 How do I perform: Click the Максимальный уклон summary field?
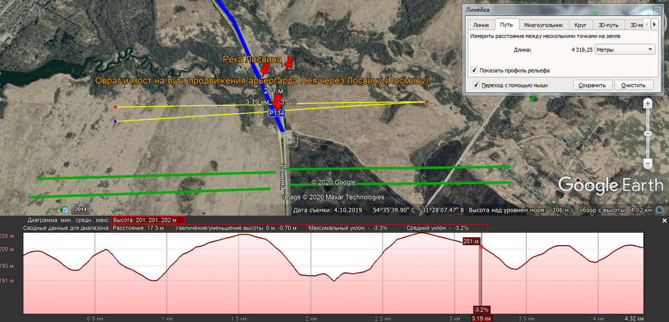tap(355, 228)
